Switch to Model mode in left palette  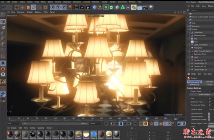click(x=3, y=21)
